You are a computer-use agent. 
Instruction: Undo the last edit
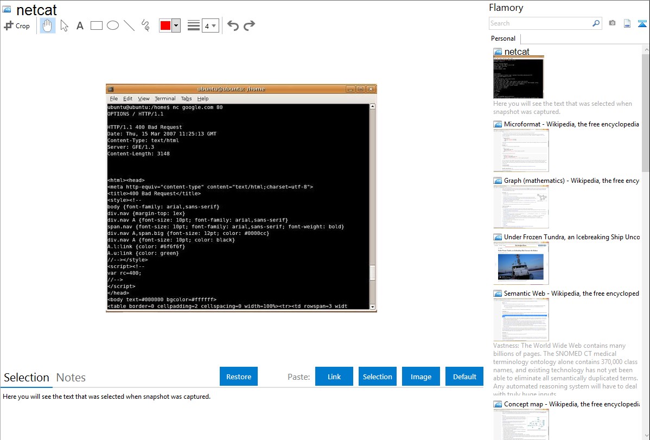(x=233, y=25)
